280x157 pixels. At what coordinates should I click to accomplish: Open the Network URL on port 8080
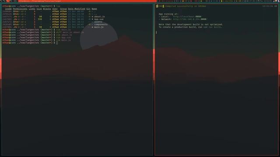coord(190,19)
